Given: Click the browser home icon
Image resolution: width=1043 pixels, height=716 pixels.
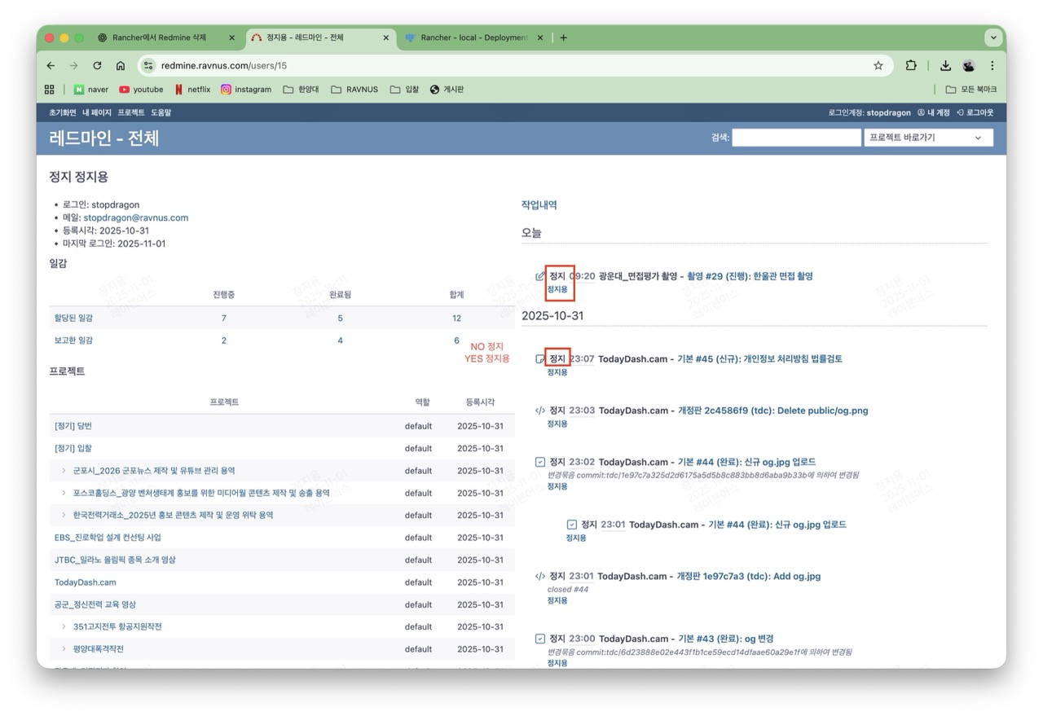Looking at the screenshot, I should 121,66.
